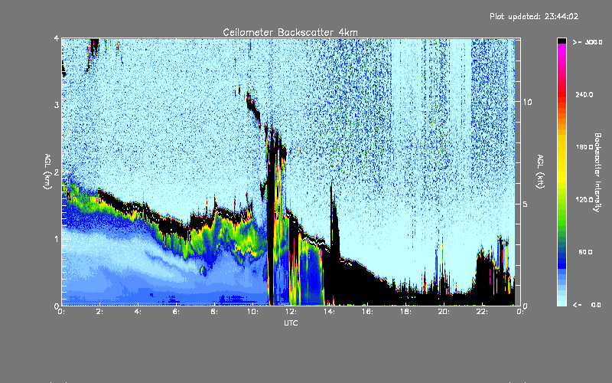The height and width of the screenshot is (383, 612).
Task: Click the narrow cloud spike near 14 UTC
Action: click(x=334, y=219)
